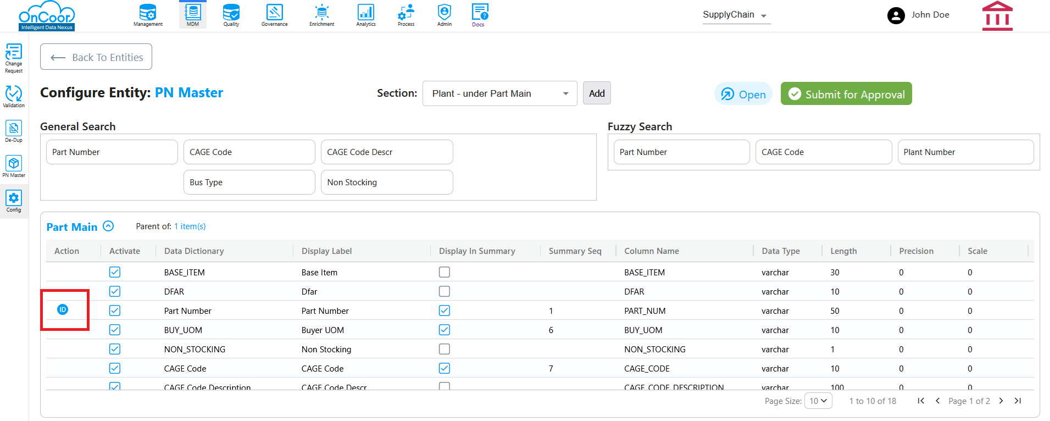Open the Docs help icon
The width and height of the screenshot is (1050, 421).
480,15
